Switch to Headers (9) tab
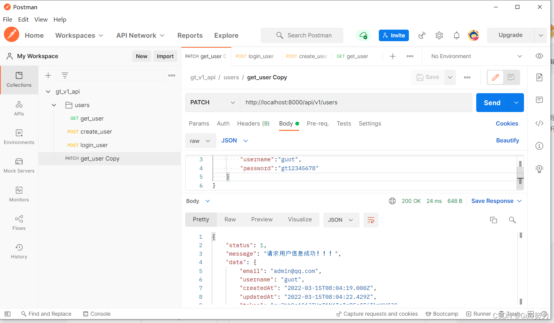 coord(253,124)
